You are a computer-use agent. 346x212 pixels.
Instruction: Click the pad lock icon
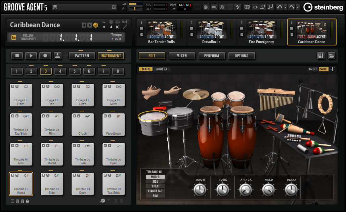pyautogui.click(x=27, y=201)
